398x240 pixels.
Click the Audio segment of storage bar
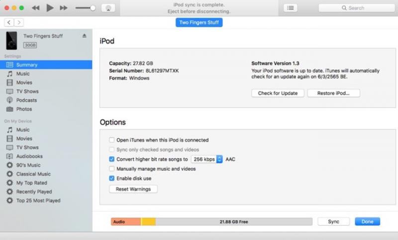[x=126, y=222]
